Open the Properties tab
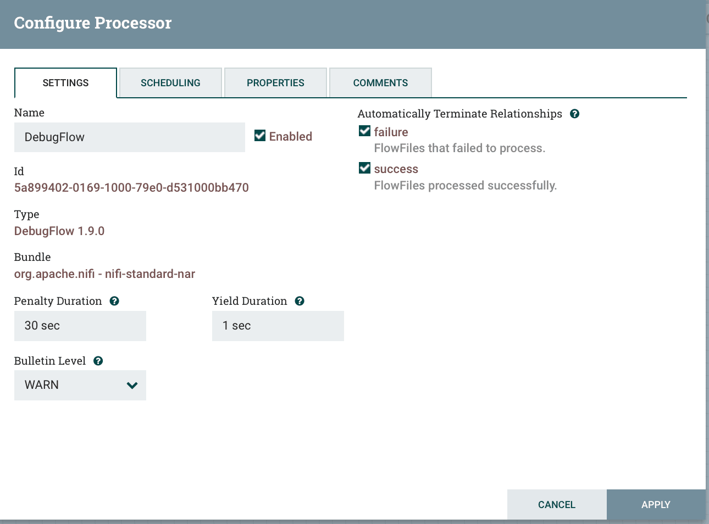The image size is (709, 524). 275,83
